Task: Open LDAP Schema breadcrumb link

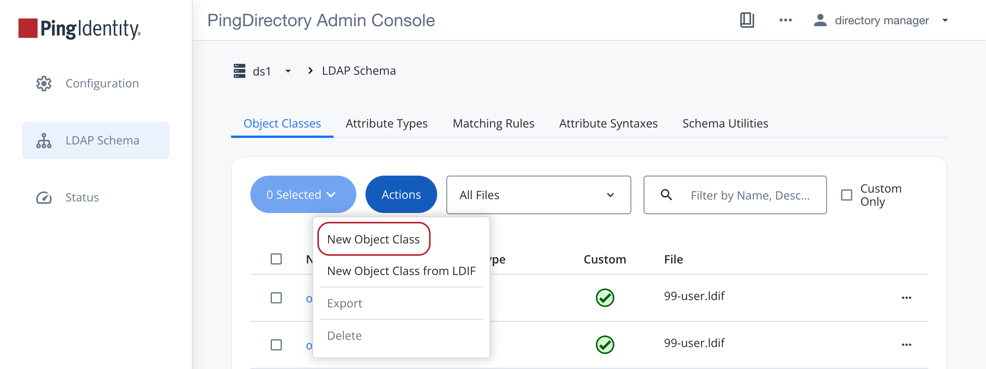Action: click(x=358, y=70)
